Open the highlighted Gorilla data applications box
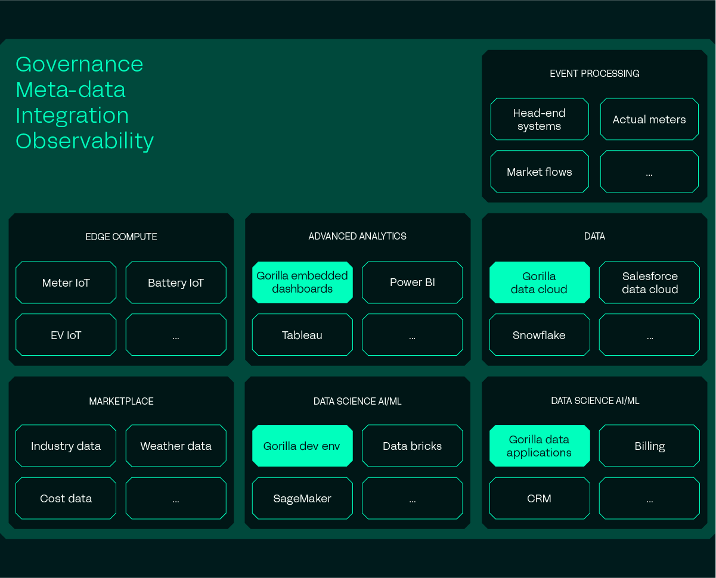Viewport: 716px width, 578px height. [540, 446]
